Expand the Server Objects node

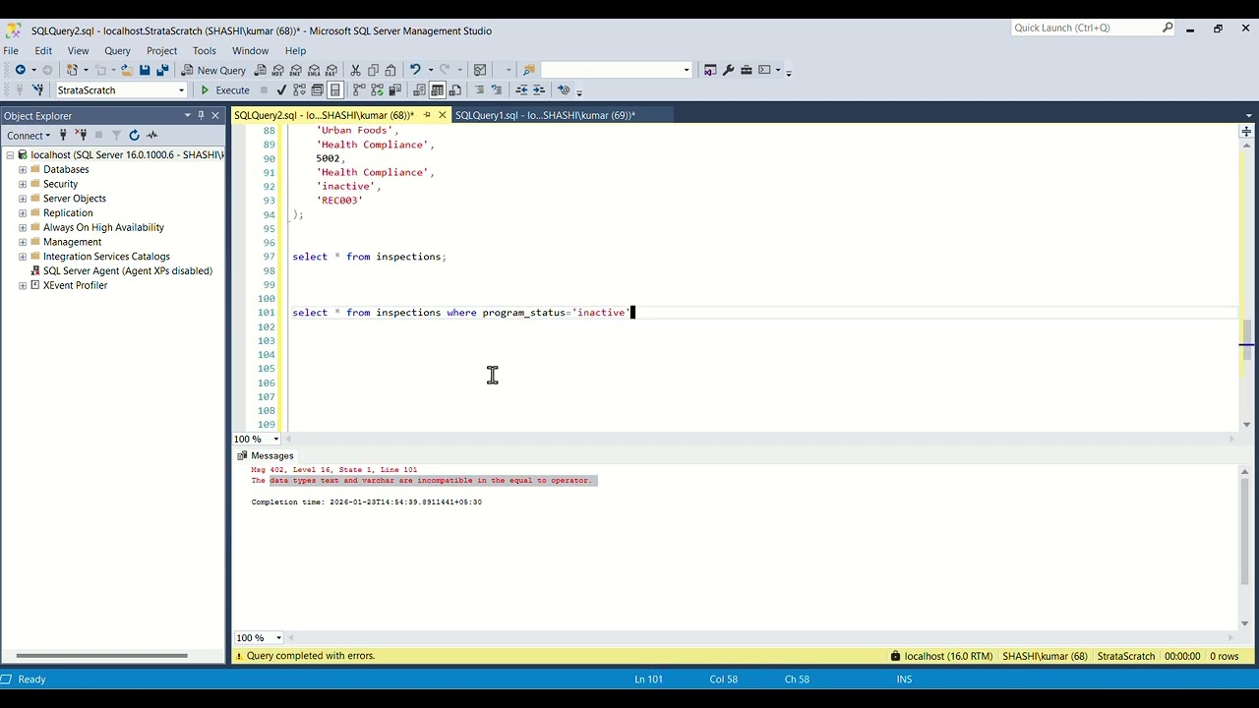[23, 199]
